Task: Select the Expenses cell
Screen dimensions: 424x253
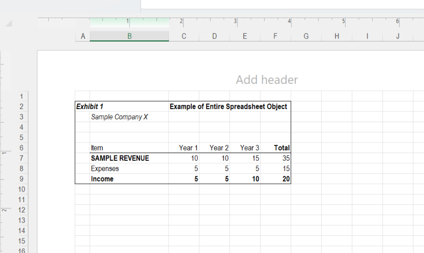Action: (x=105, y=168)
